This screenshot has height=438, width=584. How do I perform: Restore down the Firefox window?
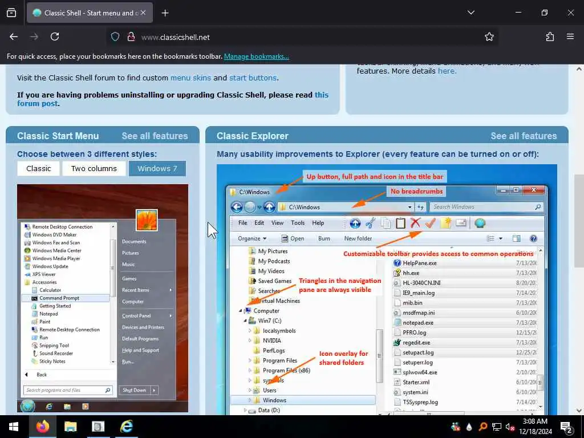(545, 13)
